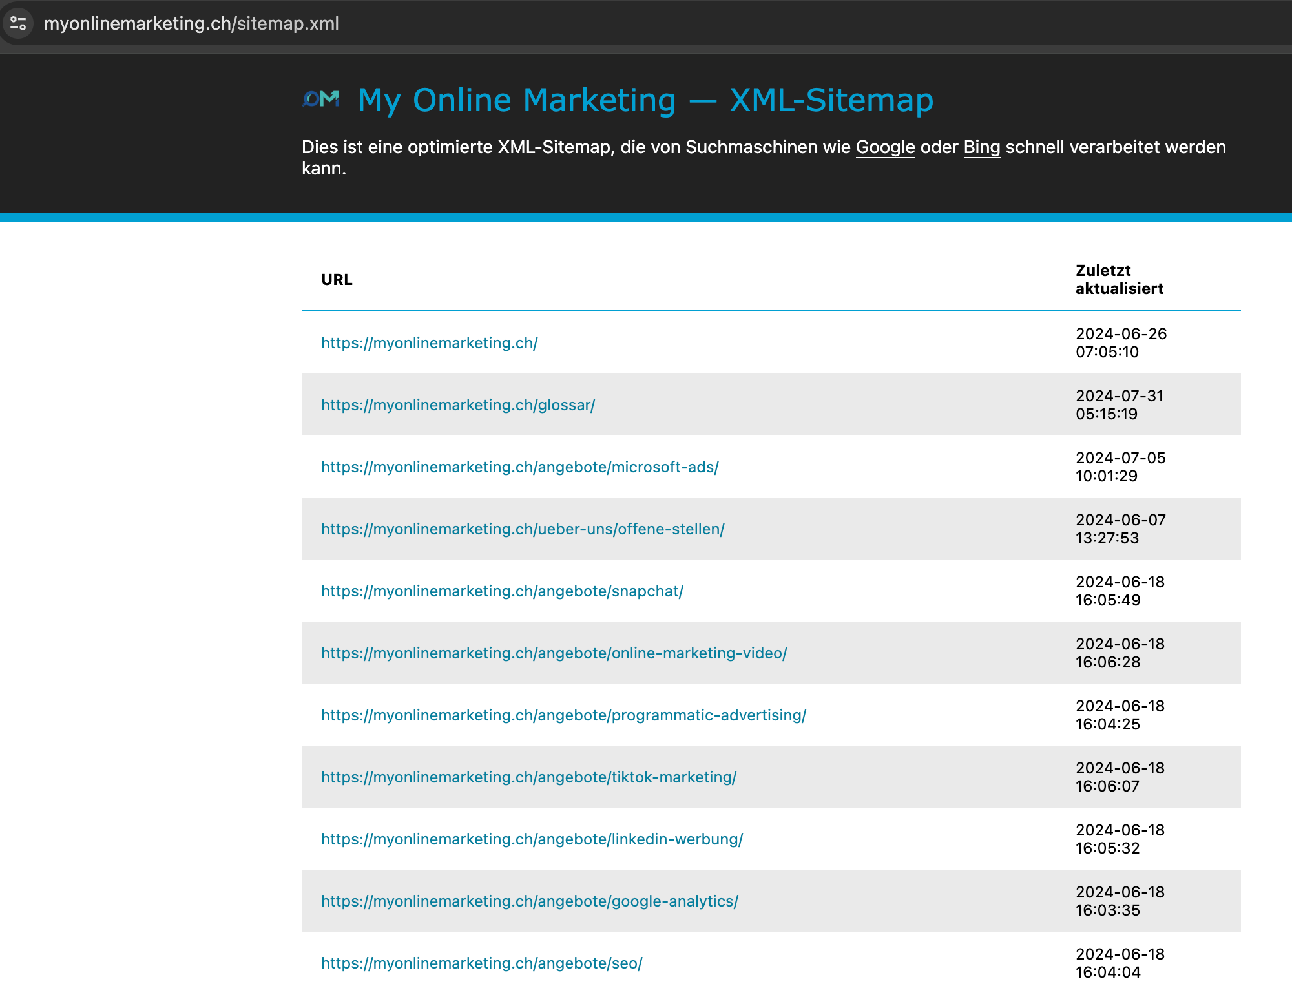Click the My Online Marketing logo icon
1292x986 pixels.
pos(321,99)
